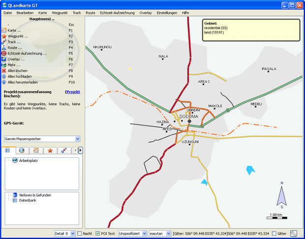This screenshot has width=305, height=239.
Task: Click the IPAGALA place label
Action: coord(269,69)
